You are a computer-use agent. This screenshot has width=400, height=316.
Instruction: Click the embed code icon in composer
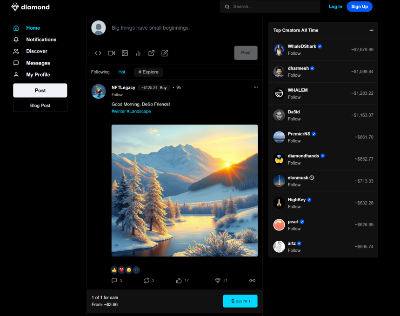pyautogui.click(x=98, y=53)
